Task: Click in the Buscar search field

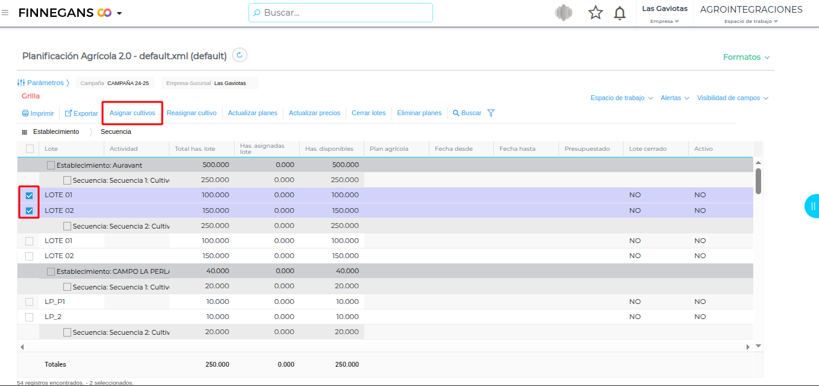Action: 341,13
